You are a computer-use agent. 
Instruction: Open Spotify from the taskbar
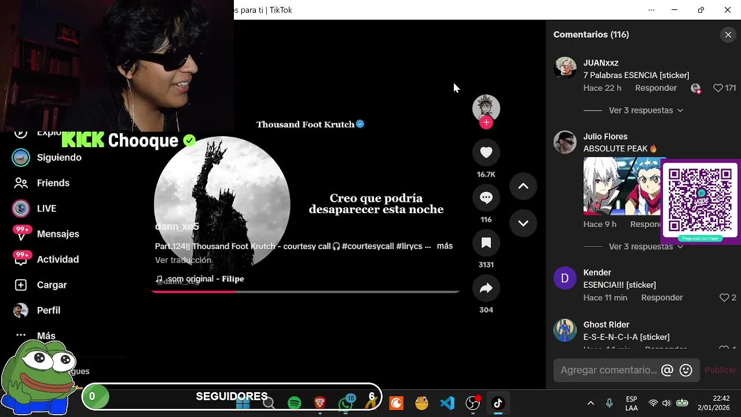tap(294, 403)
